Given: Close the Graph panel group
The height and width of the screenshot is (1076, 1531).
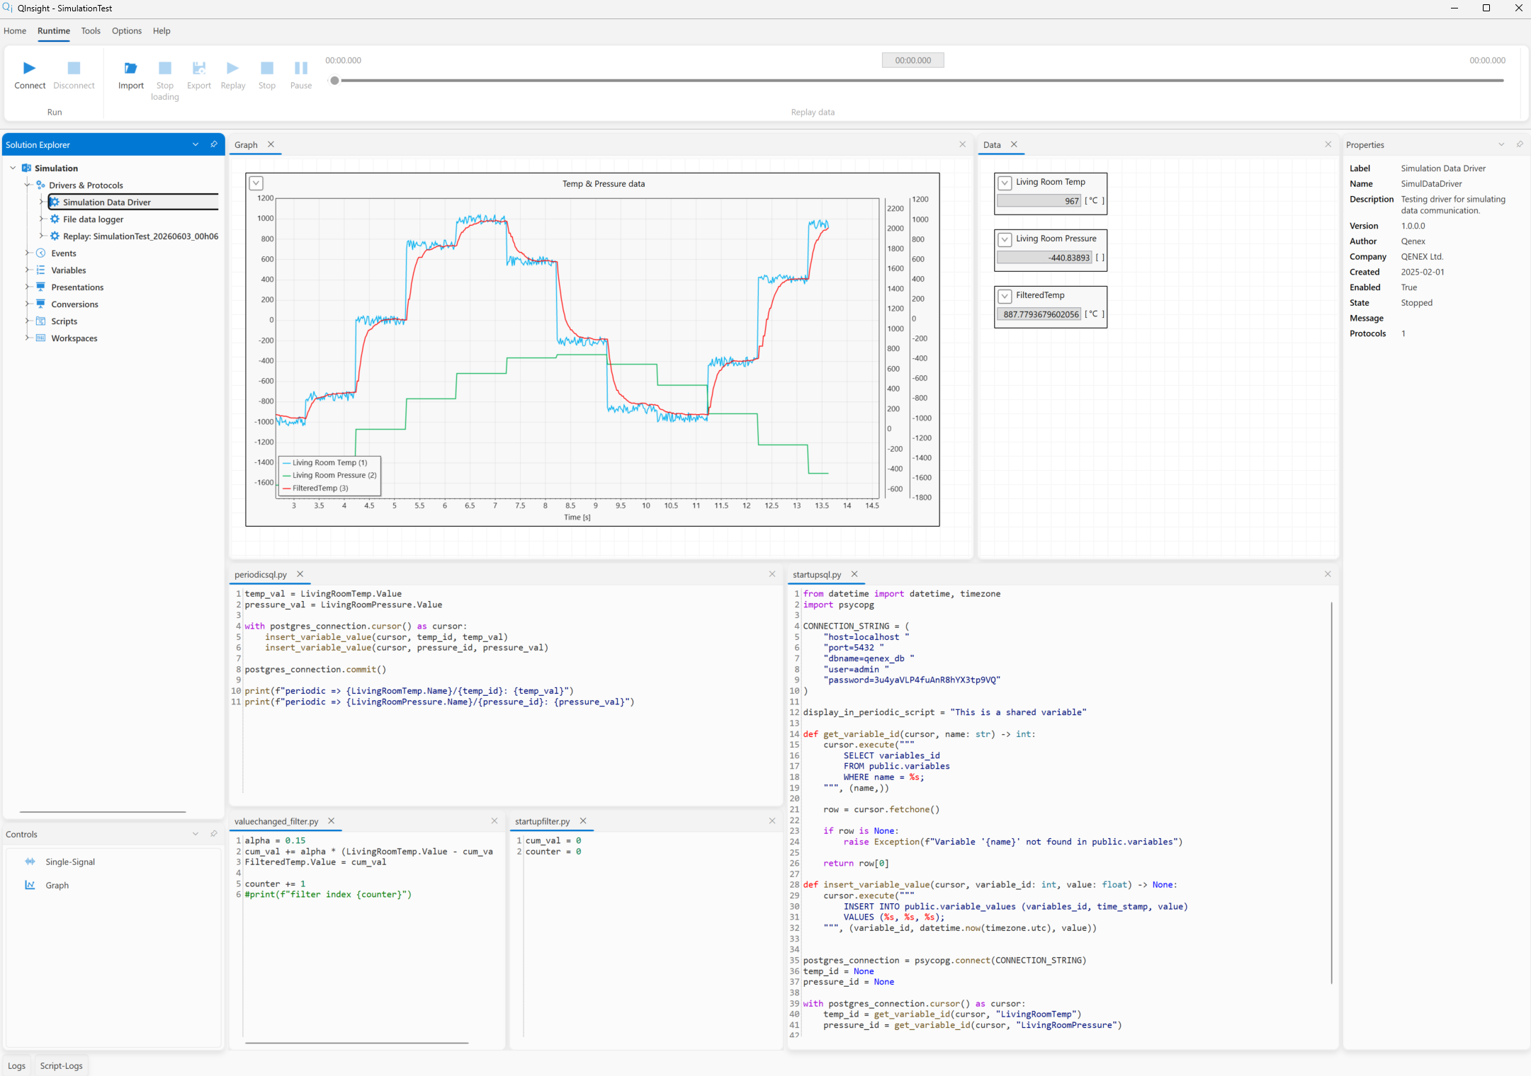Looking at the screenshot, I should pyautogui.click(x=962, y=144).
